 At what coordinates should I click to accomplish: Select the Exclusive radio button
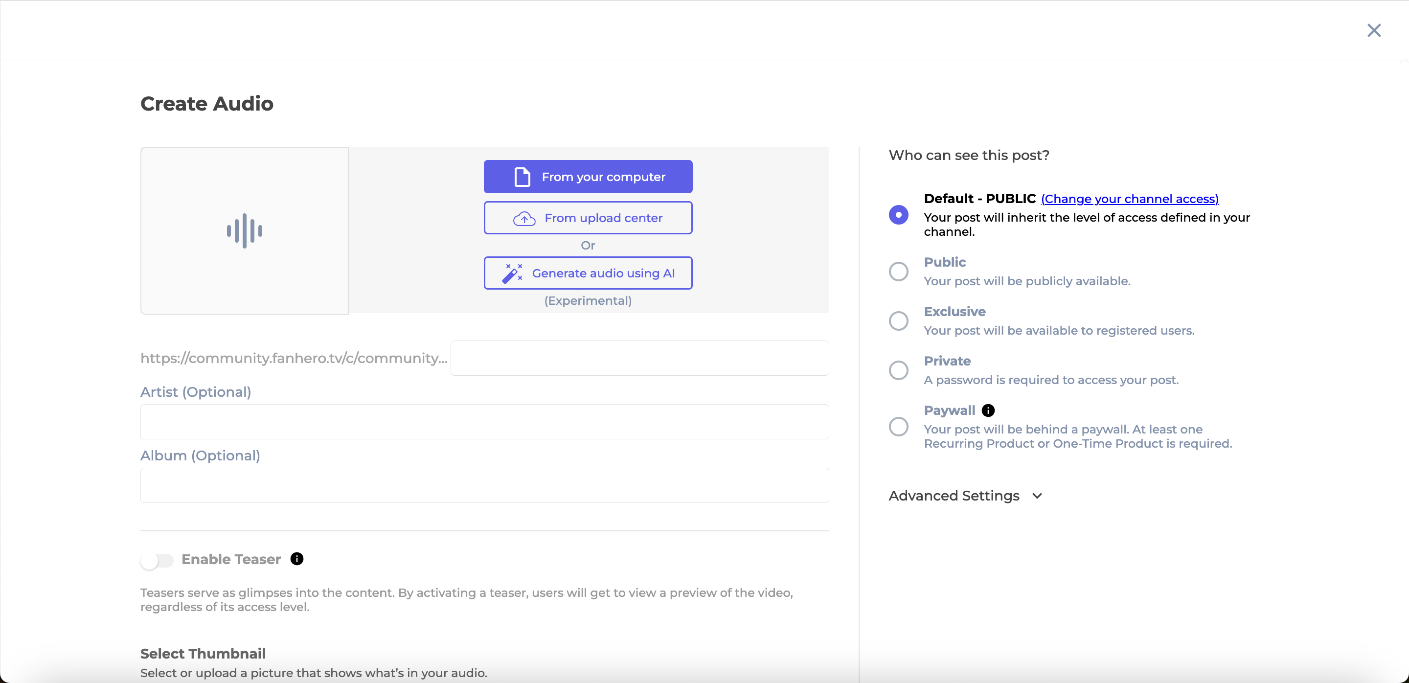898,321
